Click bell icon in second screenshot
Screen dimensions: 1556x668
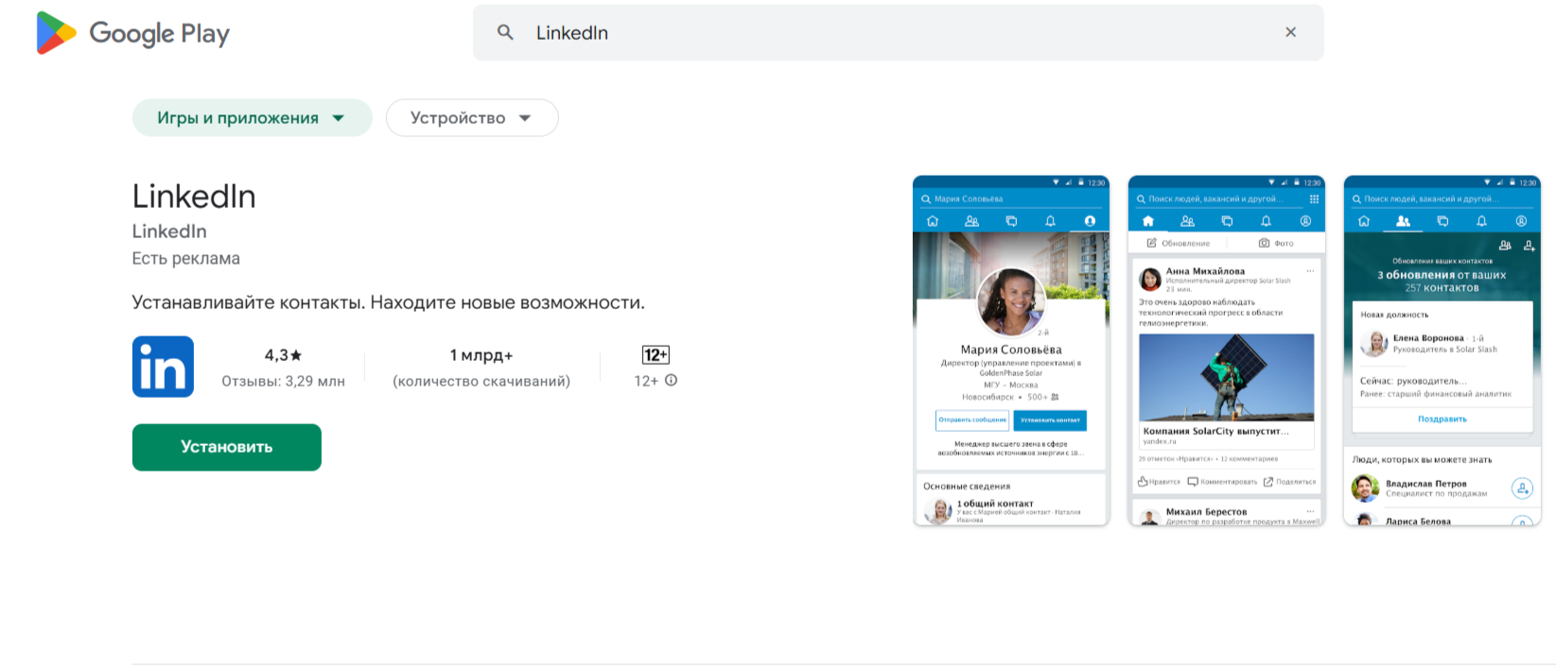pos(1266,221)
